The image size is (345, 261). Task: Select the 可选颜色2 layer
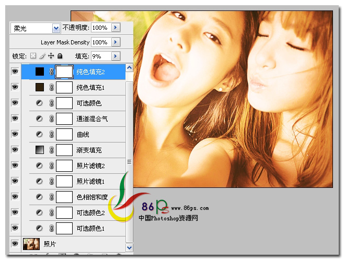tap(90, 213)
